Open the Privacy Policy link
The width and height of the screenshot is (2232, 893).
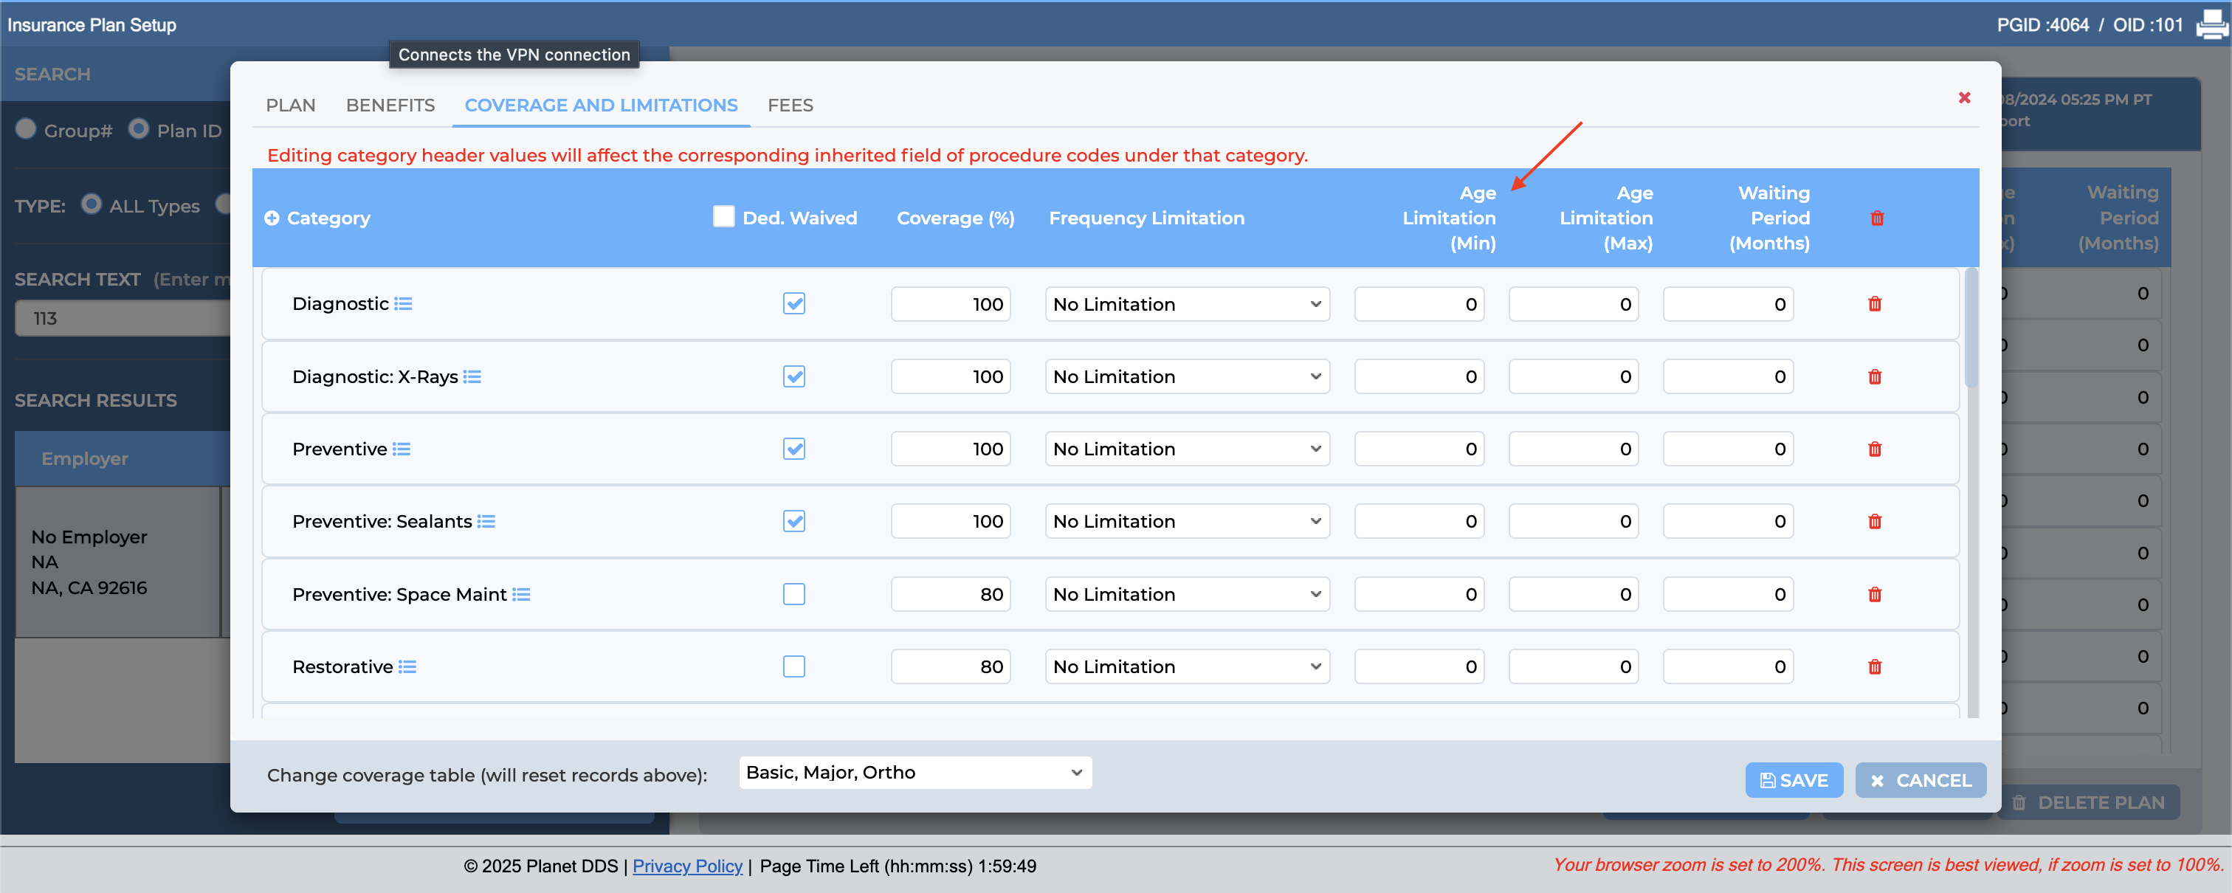(x=687, y=866)
